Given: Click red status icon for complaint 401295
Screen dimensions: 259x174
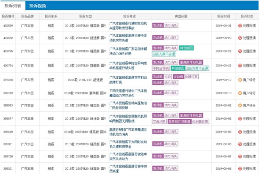Looking at the screenshot, I should click(x=240, y=51).
